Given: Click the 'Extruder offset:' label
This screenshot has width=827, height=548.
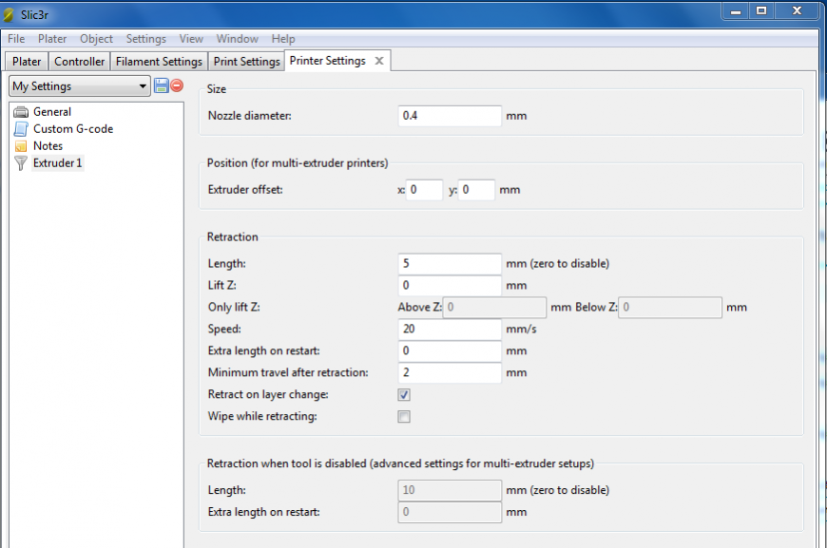Looking at the screenshot, I should click(x=245, y=190).
